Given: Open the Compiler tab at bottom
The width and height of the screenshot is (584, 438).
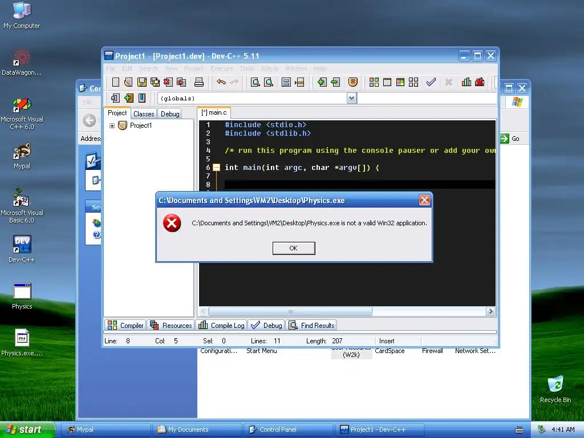Looking at the screenshot, I should point(125,326).
